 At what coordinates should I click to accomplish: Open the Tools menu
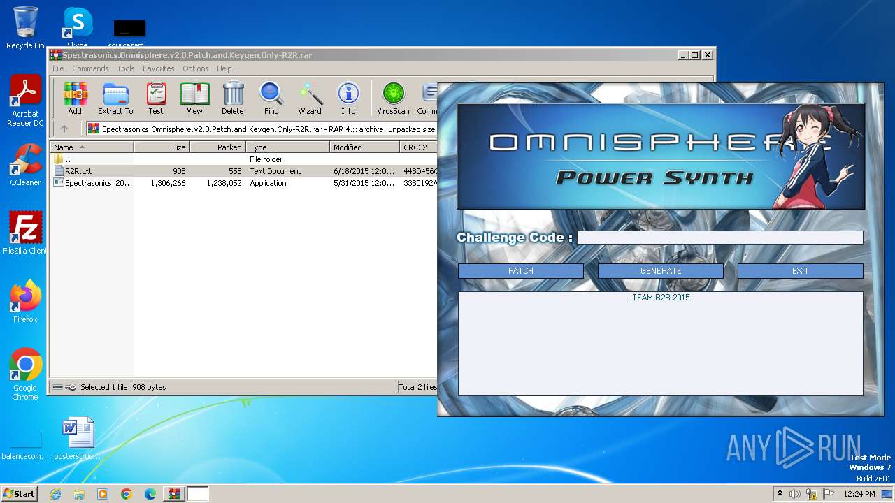point(126,68)
